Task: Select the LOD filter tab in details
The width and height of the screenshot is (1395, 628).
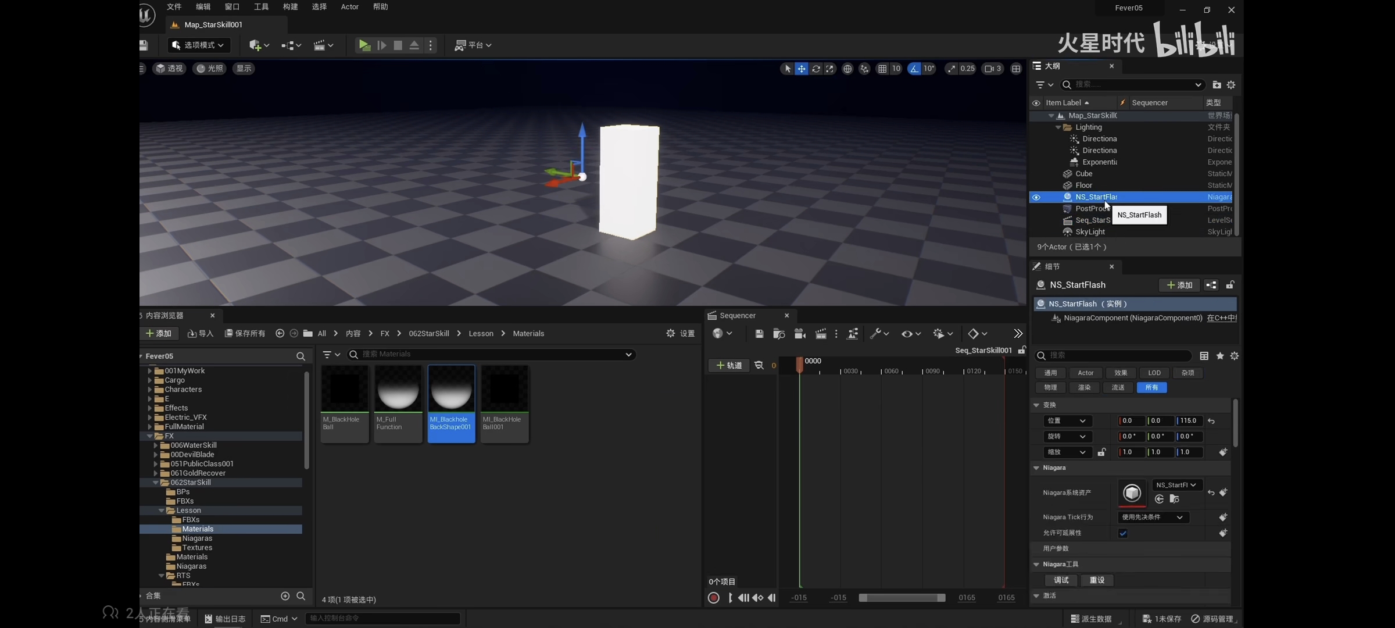Action: (x=1154, y=373)
